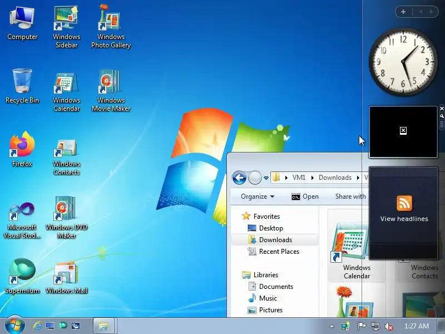Open the Explorer recent pages dropdown arrow
Viewport: 445px width, 334px height.
266,178
